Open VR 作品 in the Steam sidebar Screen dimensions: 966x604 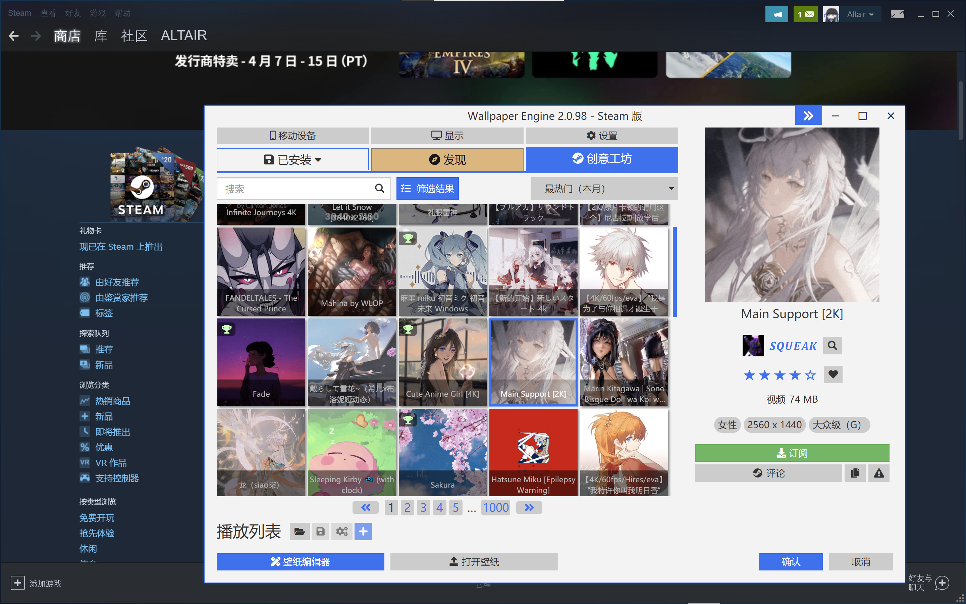pos(111,463)
